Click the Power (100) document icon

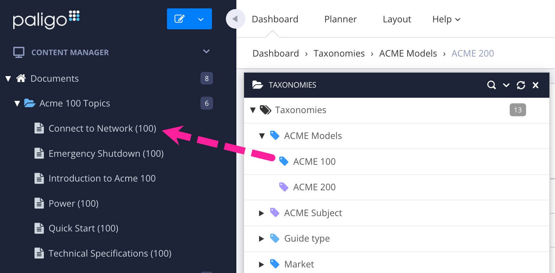(x=39, y=203)
